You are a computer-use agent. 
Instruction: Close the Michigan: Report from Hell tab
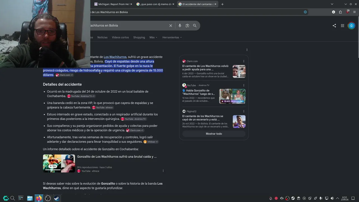(x=131, y=4)
